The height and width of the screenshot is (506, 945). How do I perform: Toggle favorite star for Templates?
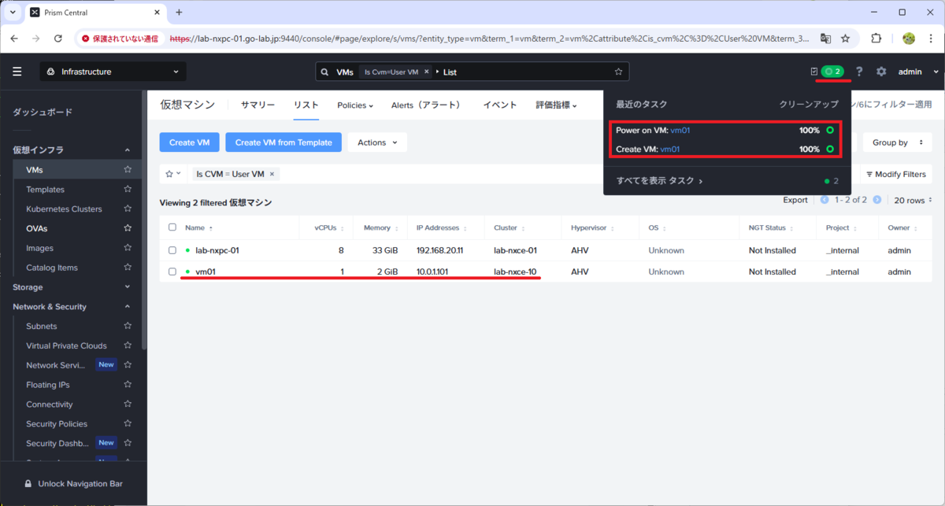(x=128, y=189)
